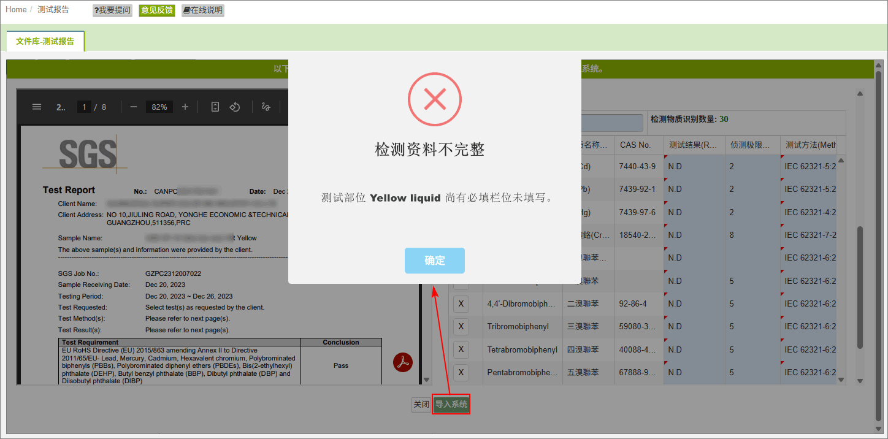Remove the Tetrabromobiphenyl row with X
The height and width of the screenshot is (439, 888).
coord(461,349)
